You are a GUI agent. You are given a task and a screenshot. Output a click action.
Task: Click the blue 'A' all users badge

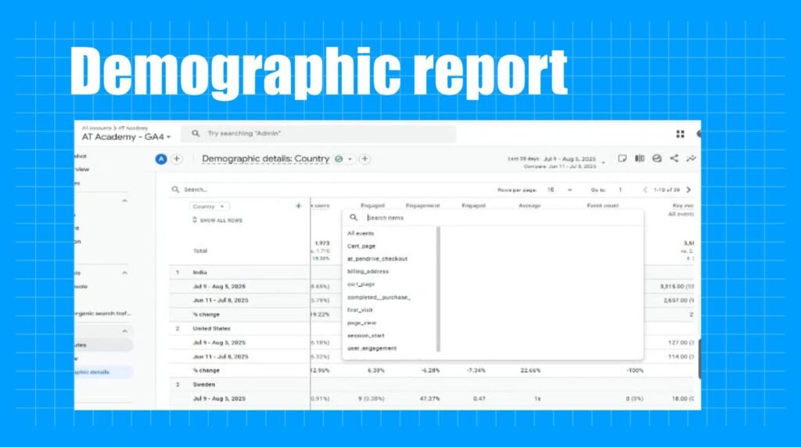click(x=161, y=159)
